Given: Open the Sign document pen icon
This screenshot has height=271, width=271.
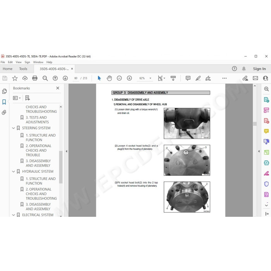Looking at the screenshot, I should pos(208,78).
